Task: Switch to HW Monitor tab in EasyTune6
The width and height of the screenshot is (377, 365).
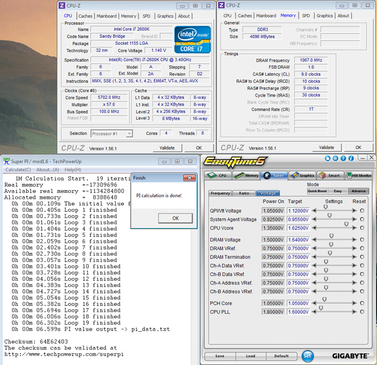Action: [x=359, y=175]
